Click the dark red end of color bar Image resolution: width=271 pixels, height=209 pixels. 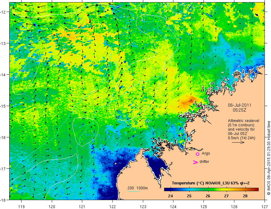pos(257,189)
